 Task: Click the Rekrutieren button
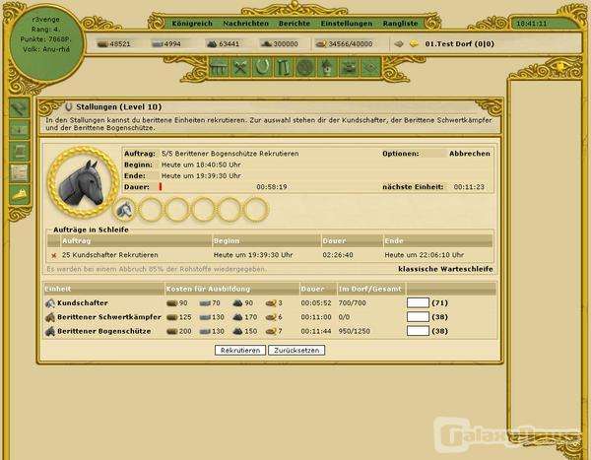click(x=240, y=351)
